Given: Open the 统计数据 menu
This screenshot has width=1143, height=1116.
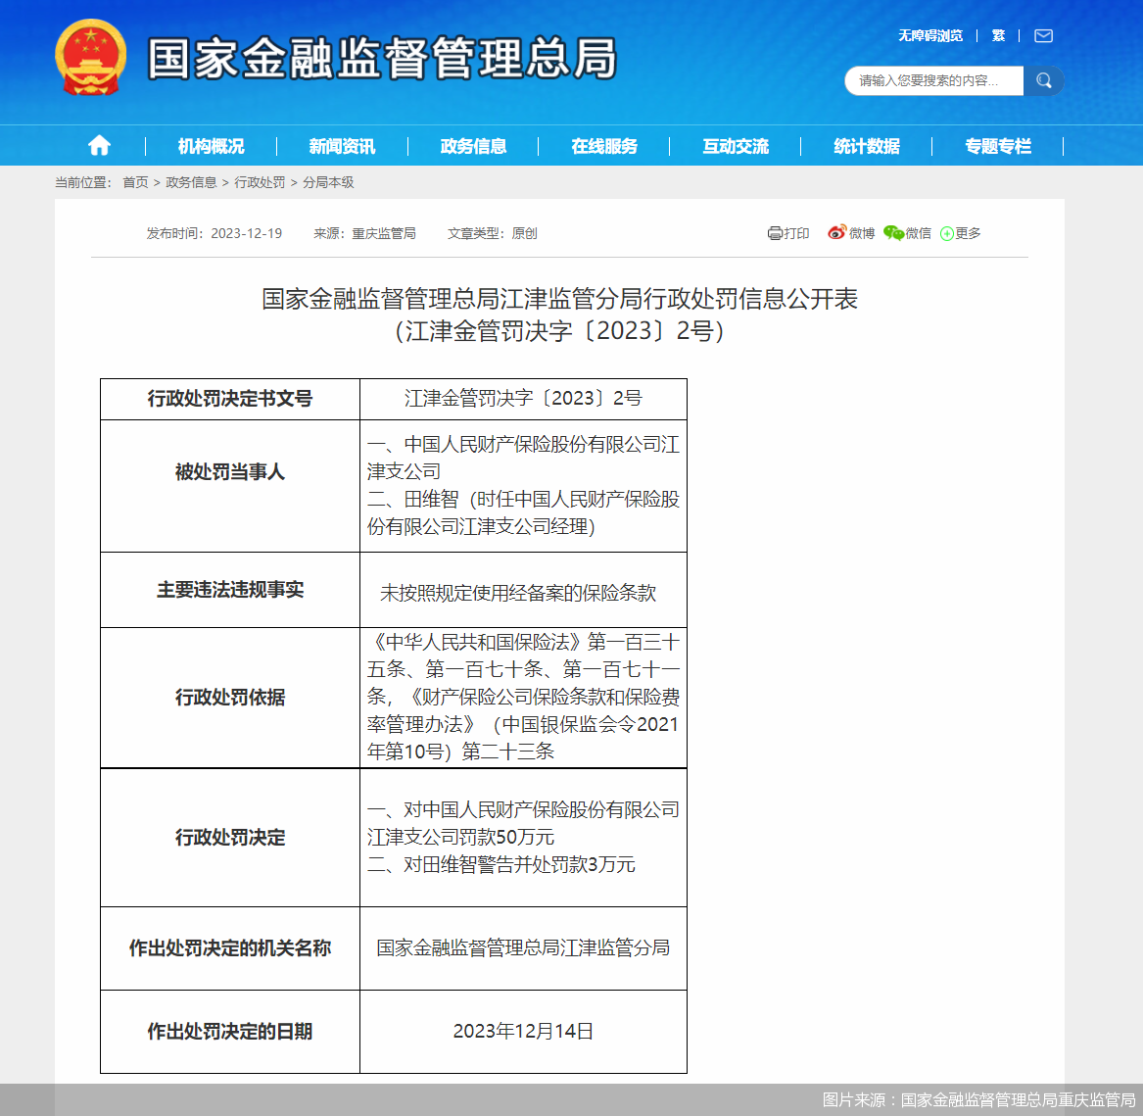Looking at the screenshot, I should 867,146.
